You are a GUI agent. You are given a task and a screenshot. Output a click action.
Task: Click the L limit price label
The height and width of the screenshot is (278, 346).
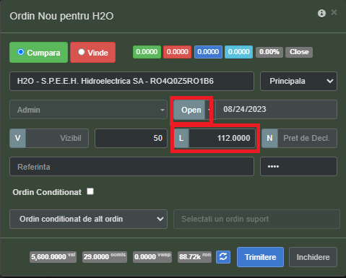181,138
